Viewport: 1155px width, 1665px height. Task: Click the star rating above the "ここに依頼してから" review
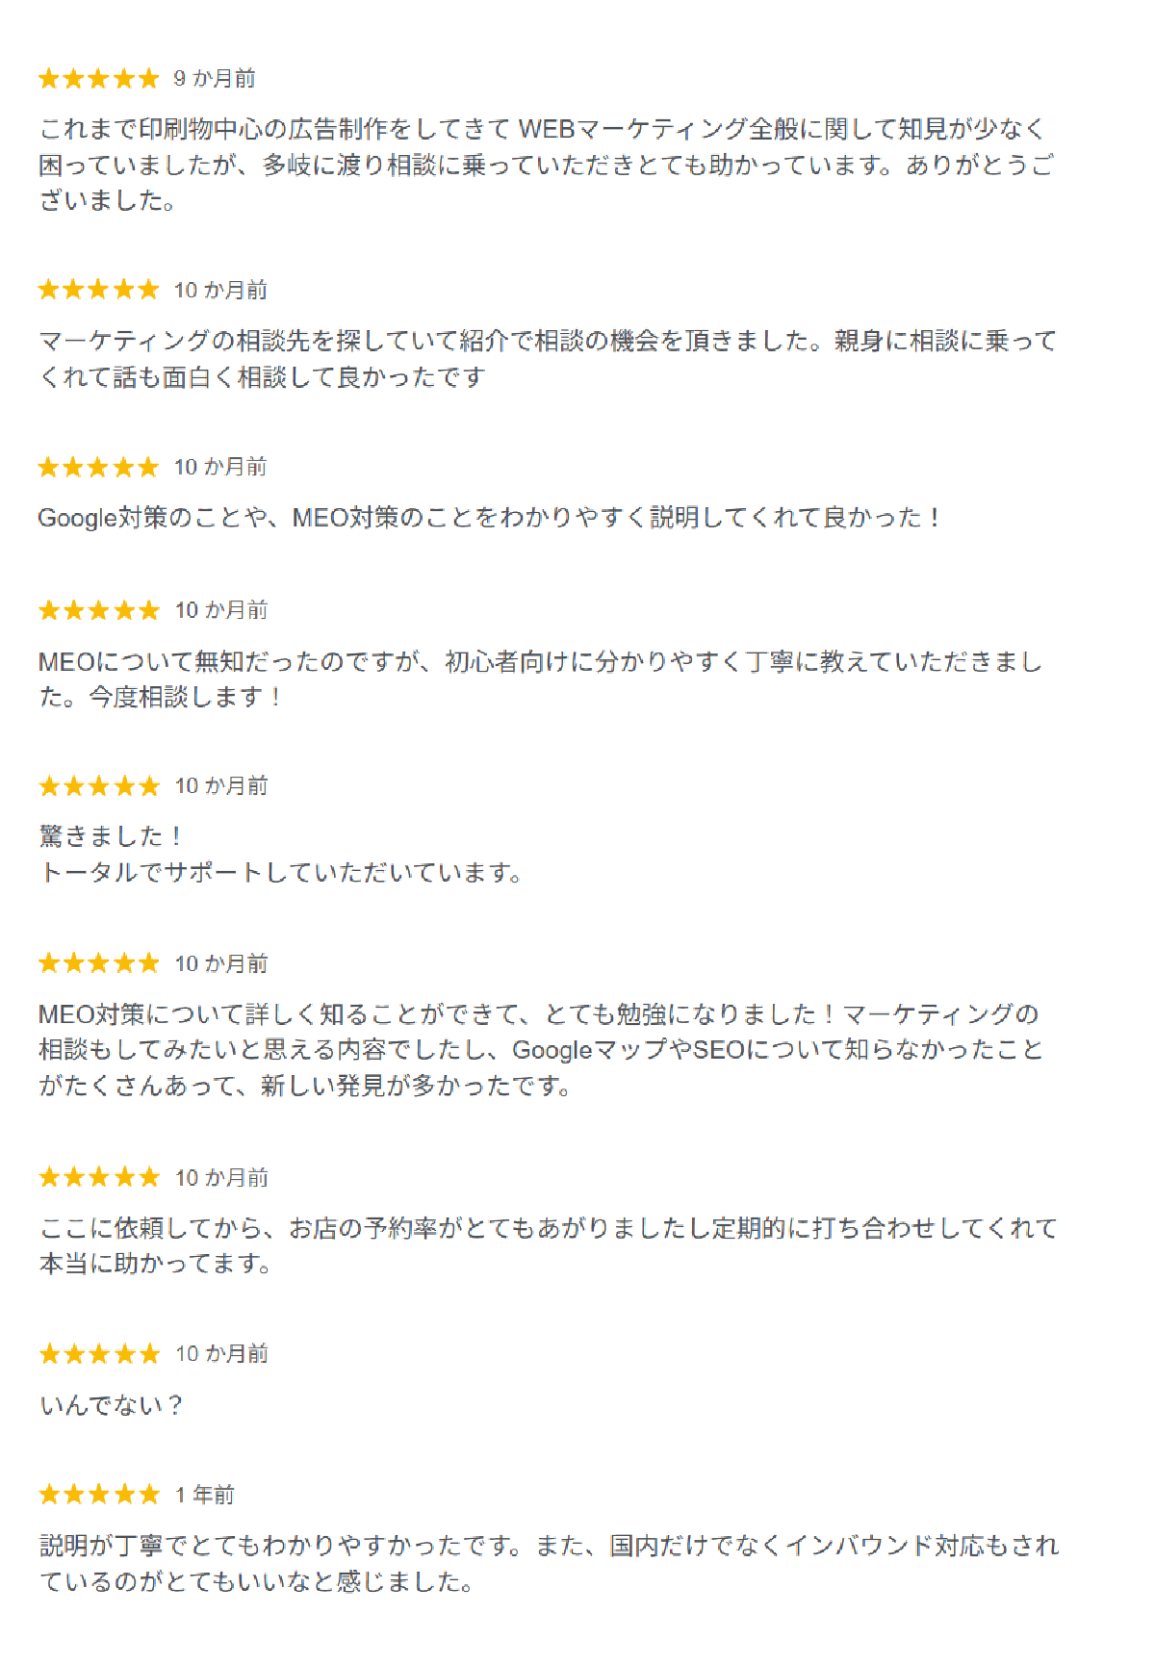click(98, 1177)
